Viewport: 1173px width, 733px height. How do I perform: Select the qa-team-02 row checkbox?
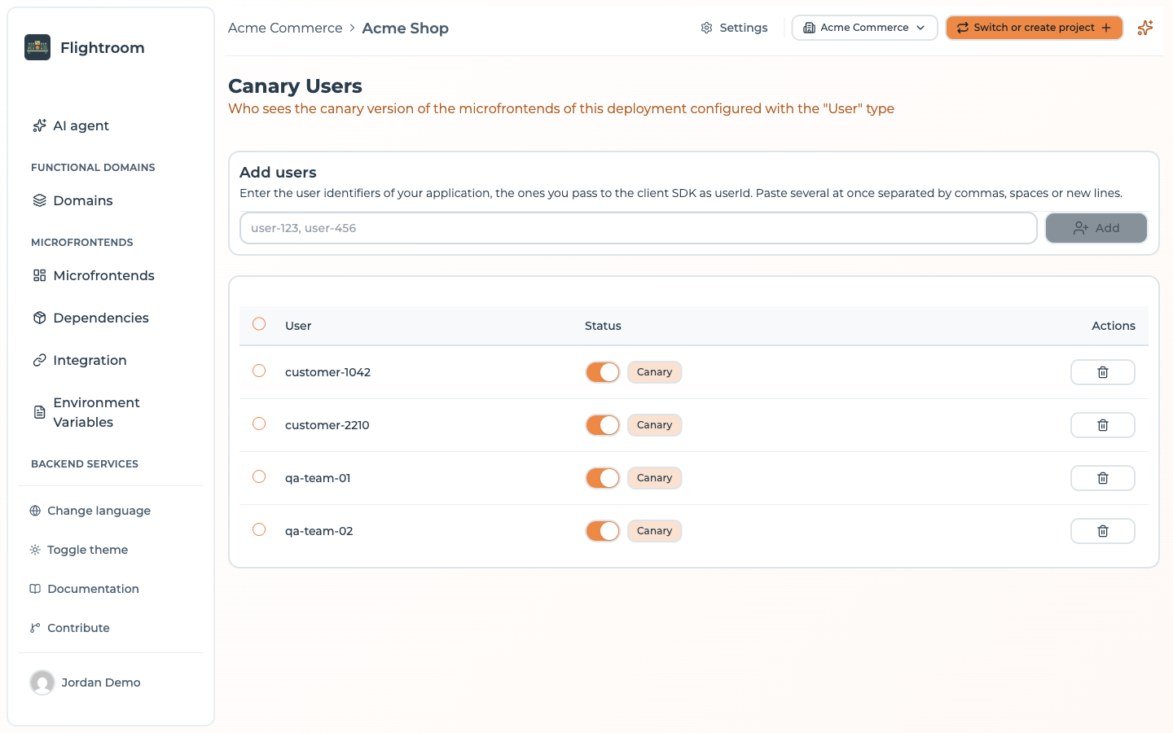[259, 529]
